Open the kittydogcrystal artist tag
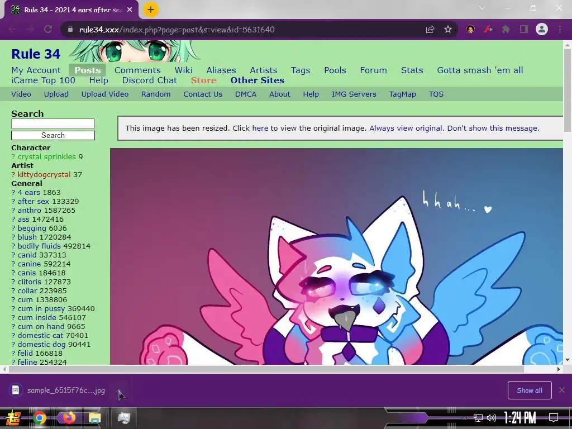Screen dimensions: 572x429 coord(44,174)
